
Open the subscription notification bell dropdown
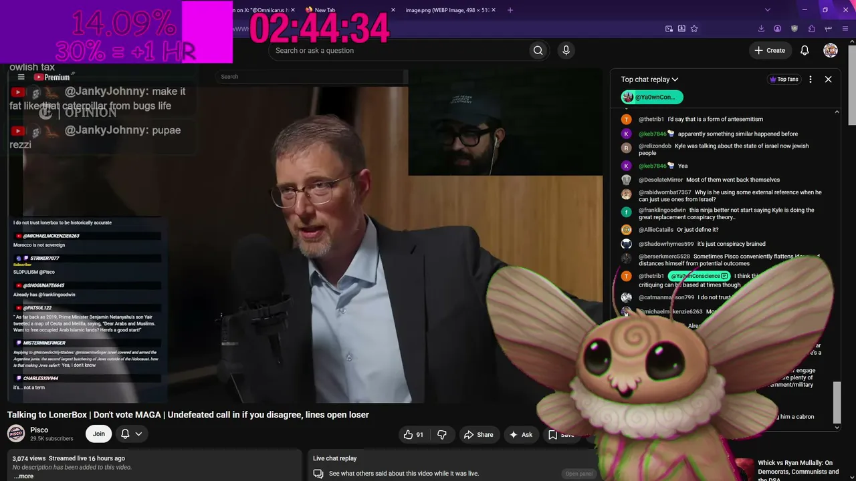coord(131,434)
